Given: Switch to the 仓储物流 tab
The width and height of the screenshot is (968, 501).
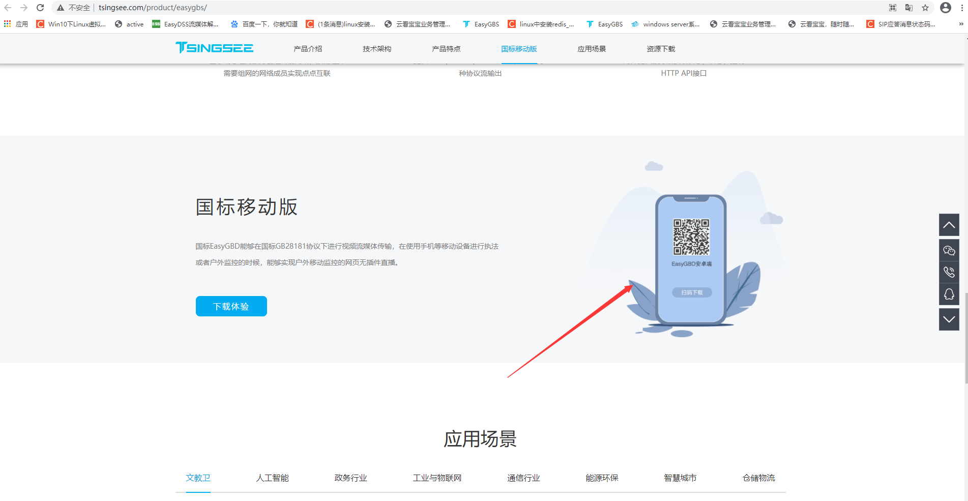Looking at the screenshot, I should click(758, 478).
